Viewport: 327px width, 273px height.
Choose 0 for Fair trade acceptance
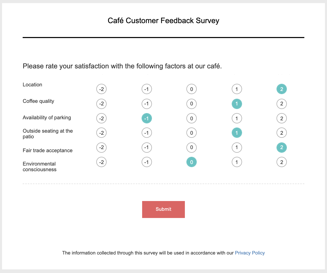(192, 148)
